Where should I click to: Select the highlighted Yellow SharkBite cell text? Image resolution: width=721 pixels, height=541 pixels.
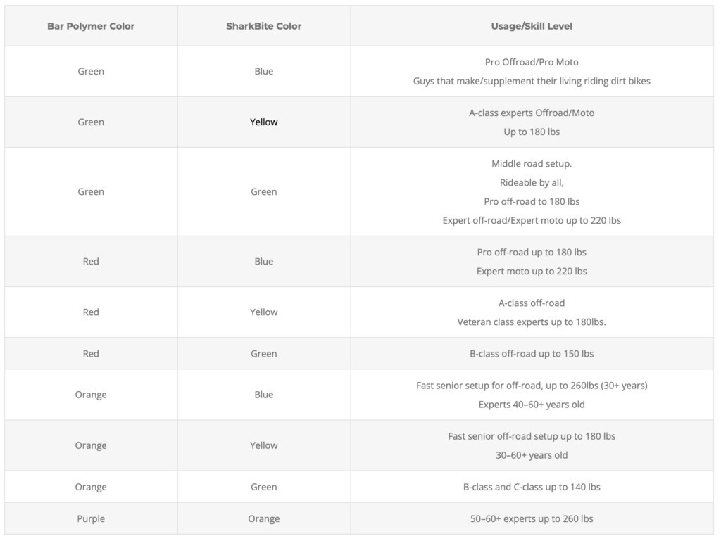tap(264, 122)
